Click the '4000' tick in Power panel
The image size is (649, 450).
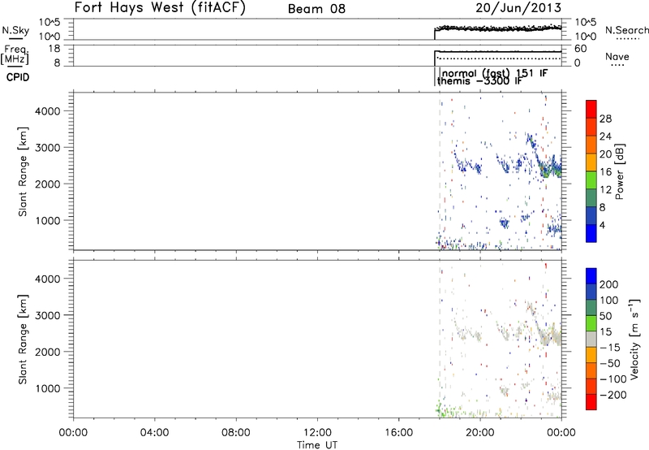[x=47, y=111]
